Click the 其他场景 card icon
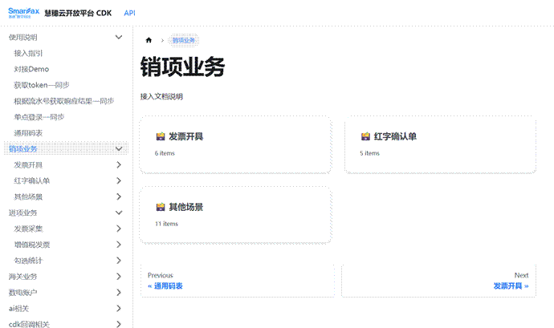The height and width of the screenshot is (328, 554). (x=161, y=207)
